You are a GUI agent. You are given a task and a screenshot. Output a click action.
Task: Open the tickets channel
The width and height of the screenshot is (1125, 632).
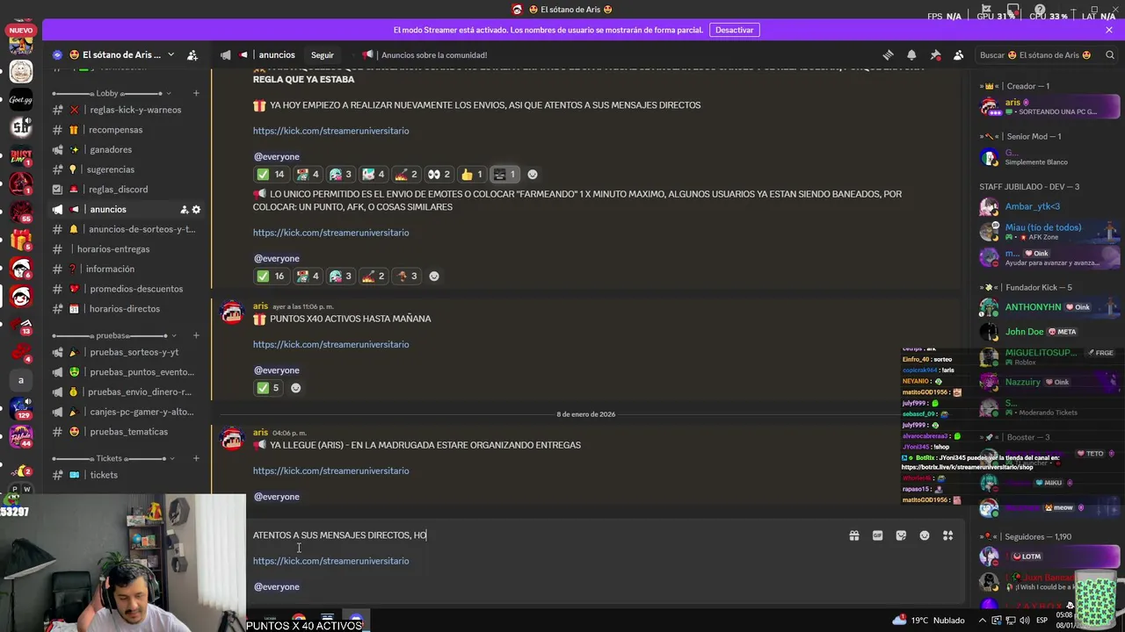[127, 475]
